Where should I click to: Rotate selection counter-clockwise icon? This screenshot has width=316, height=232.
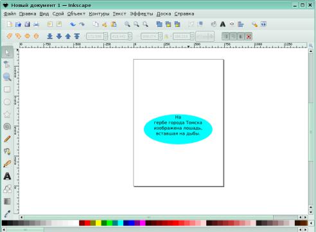tap(9, 36)
